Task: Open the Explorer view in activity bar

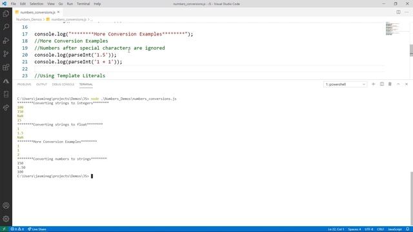Action: (x=6, y=14)
